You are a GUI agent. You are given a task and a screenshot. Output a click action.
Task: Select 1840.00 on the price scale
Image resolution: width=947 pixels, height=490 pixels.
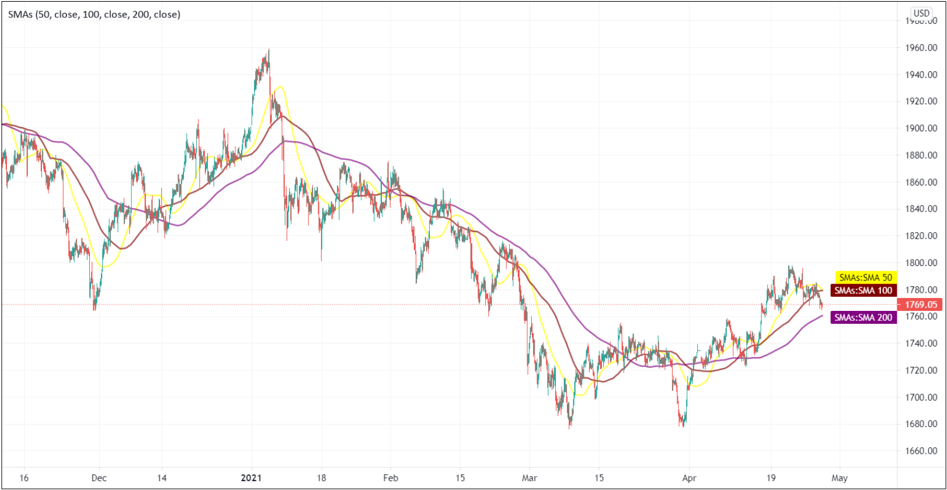pos(921,209)
